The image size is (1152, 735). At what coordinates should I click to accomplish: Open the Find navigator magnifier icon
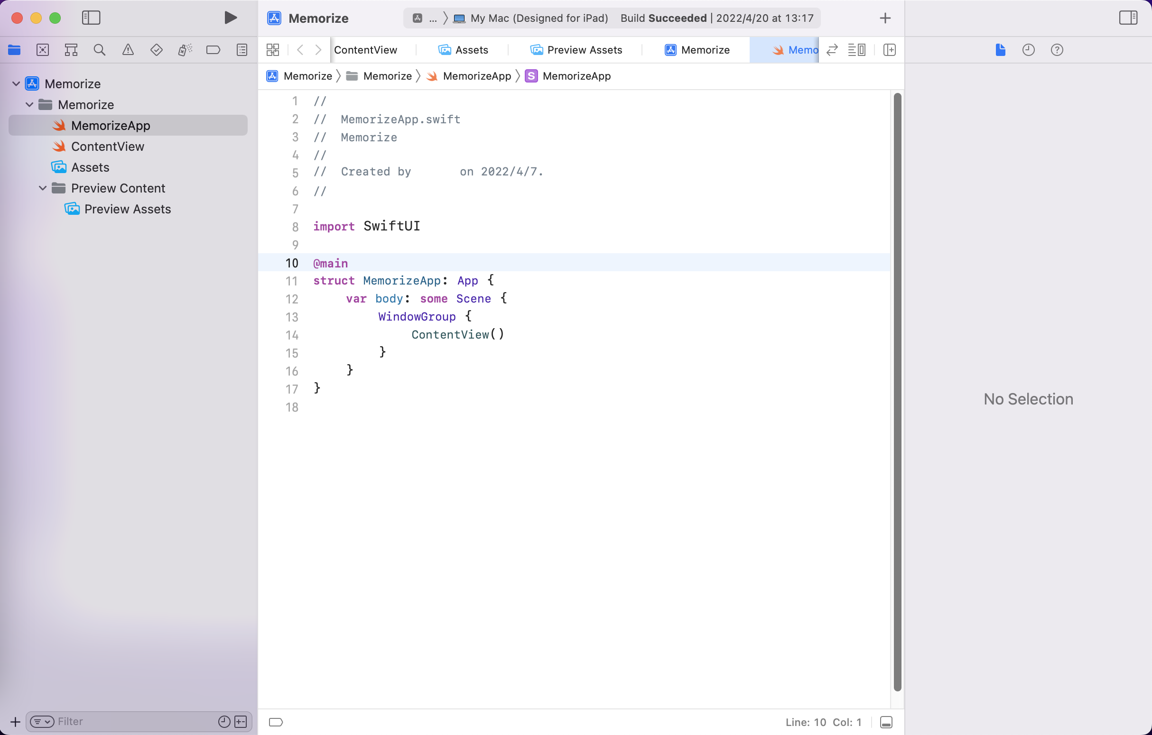99,50
